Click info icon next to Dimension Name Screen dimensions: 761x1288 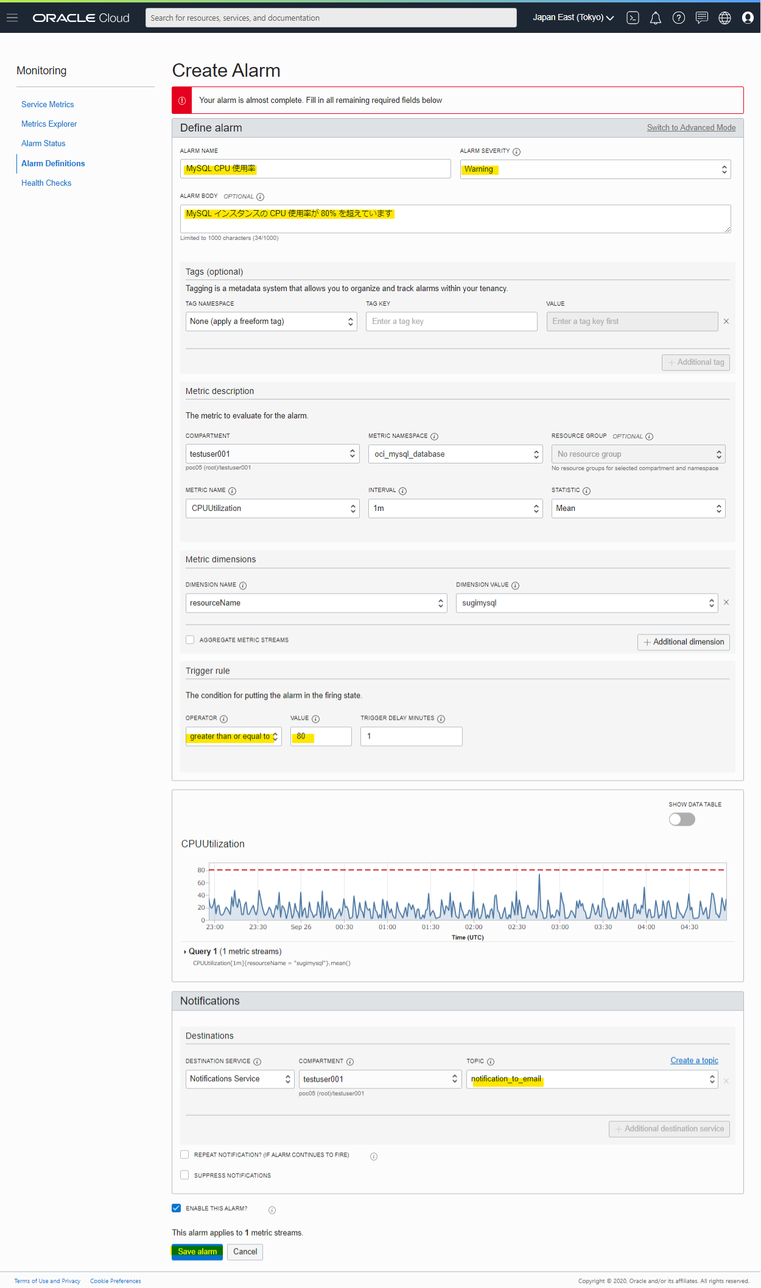click(243, 586)
